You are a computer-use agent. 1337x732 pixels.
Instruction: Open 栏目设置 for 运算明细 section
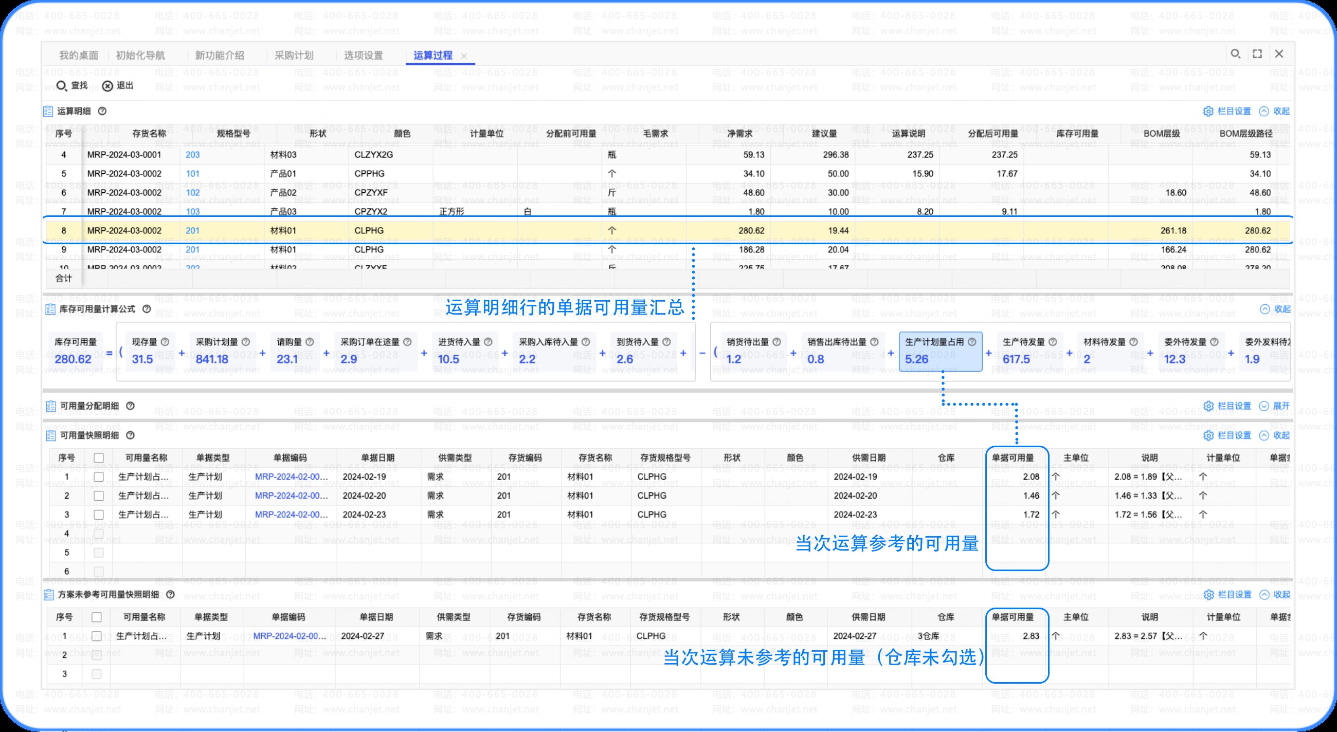[x=1227, y=111]
